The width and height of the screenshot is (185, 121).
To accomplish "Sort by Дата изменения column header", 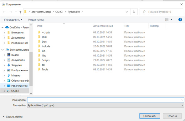I will (x=103, y=26).
